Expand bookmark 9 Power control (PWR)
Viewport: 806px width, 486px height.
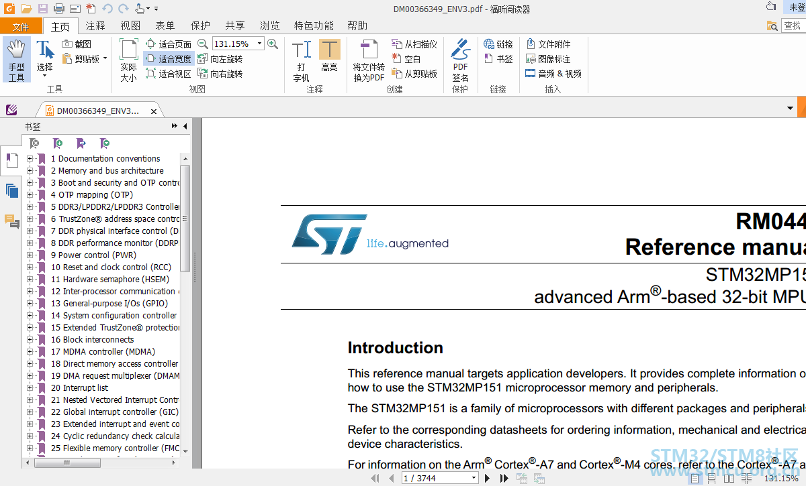coord(30,255)
